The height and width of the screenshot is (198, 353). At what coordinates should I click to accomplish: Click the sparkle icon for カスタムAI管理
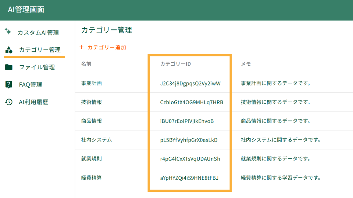pyautogui.click(x=8, y=32)
